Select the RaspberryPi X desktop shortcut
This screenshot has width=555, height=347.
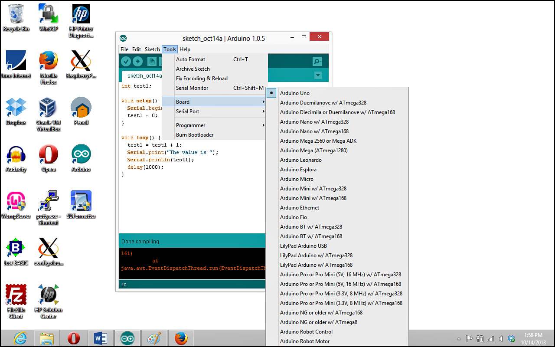pos(81,64)
